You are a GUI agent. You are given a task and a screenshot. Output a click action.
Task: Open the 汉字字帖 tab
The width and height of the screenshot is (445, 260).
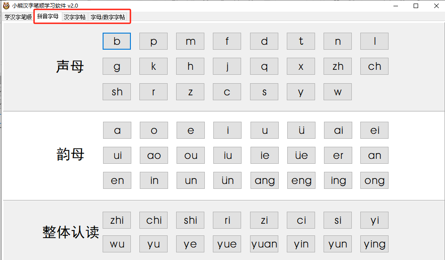pos(74,17)
